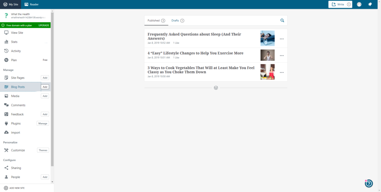Open the 3 Ways to Cook Vegetables post
The height and width of the screenshot is (192, 381).
(x=201, y=70)
